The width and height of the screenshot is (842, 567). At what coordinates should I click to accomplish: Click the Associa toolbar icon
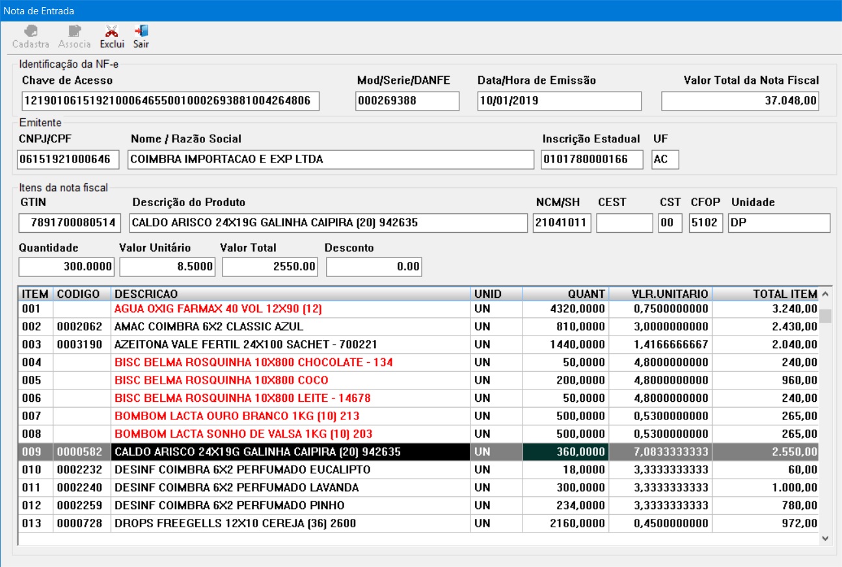tap(74, 31)
